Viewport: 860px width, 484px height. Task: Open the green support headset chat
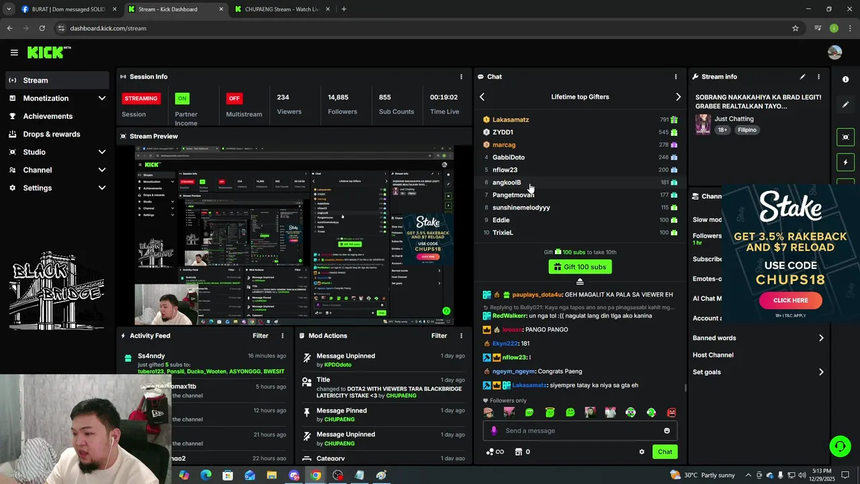(x=839, y=446)
